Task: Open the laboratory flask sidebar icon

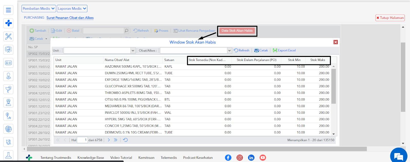Action: pos(8,155)
